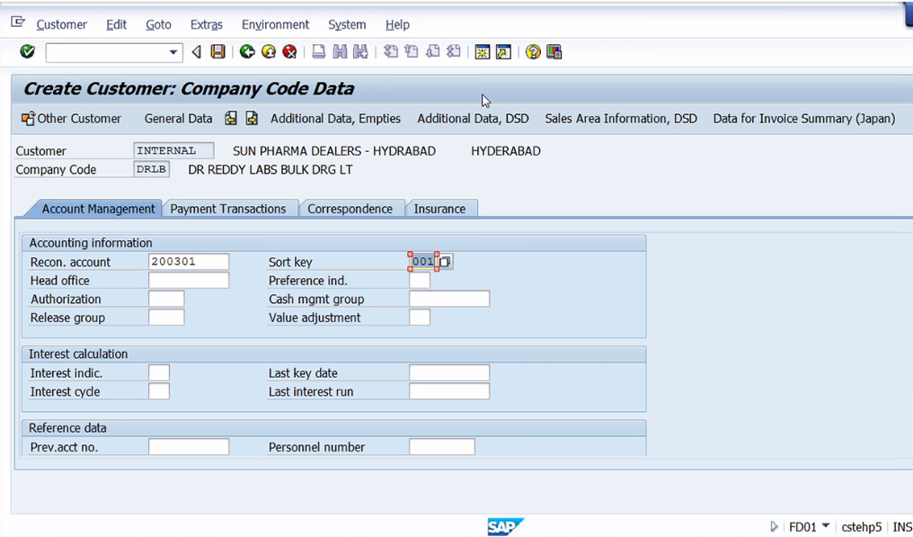Click the Recon. account field

pos(189,262)
